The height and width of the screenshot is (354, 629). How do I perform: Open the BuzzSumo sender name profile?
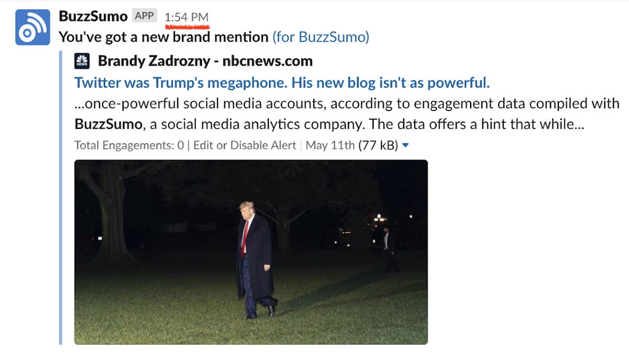pos(93,16)
